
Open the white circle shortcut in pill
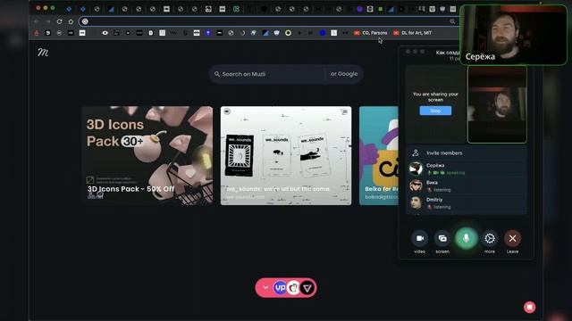point(294,288)
